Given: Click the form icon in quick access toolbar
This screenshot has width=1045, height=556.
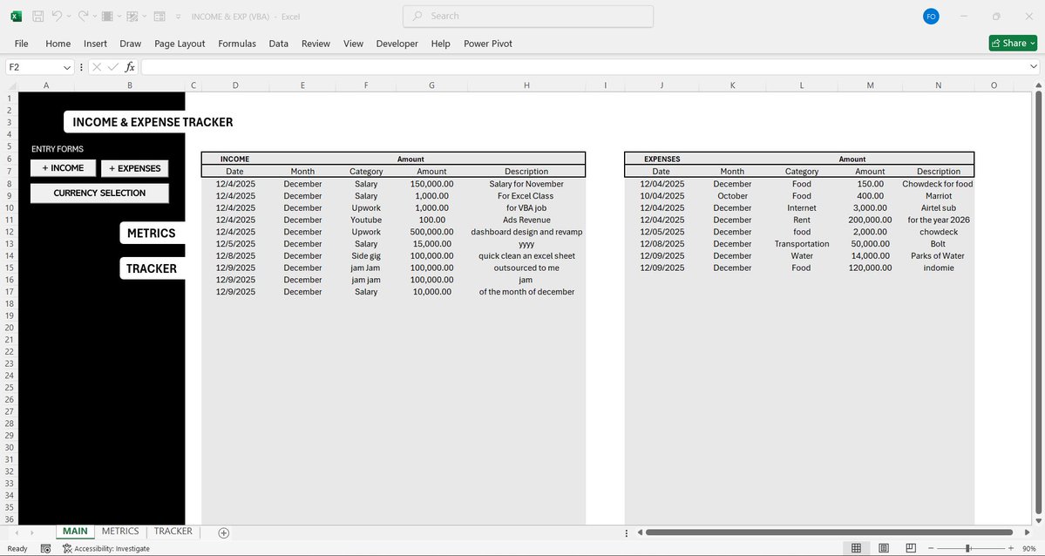Looking at the screenshot, I should pos(159,16).
